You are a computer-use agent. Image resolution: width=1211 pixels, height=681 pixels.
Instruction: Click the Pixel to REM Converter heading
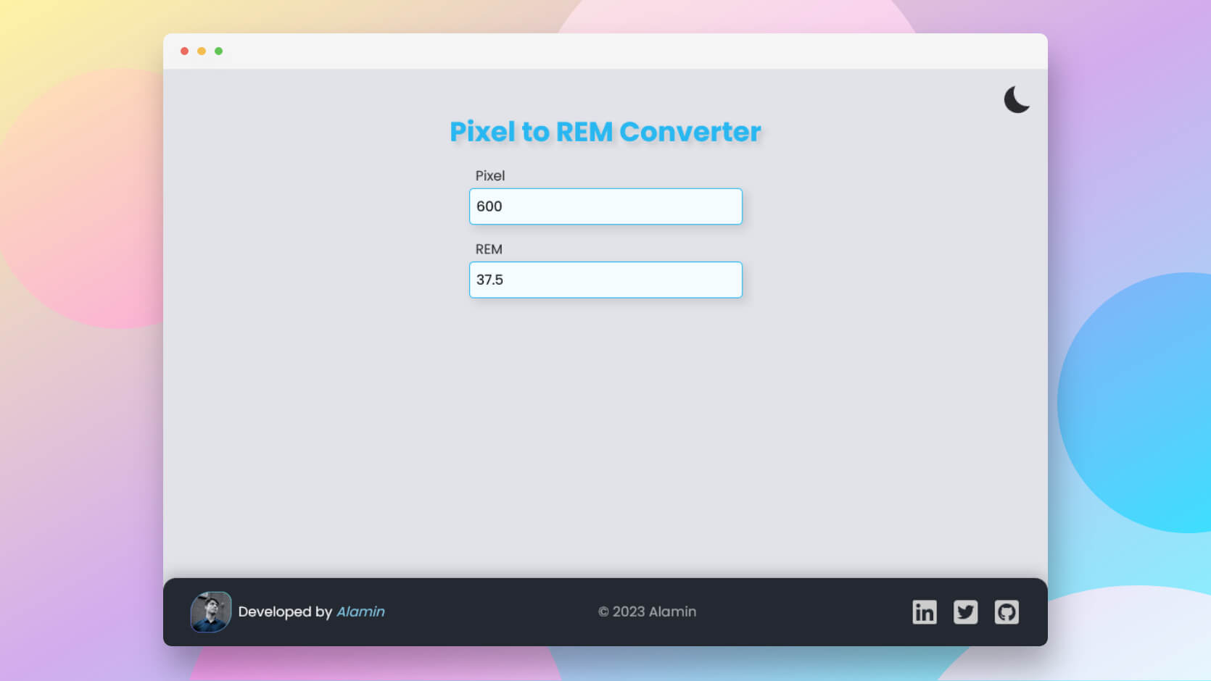pyautogui.click(x=605, y=132)
